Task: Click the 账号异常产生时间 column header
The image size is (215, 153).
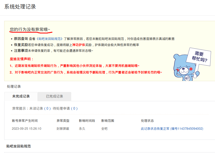Action: pos(25,121)
